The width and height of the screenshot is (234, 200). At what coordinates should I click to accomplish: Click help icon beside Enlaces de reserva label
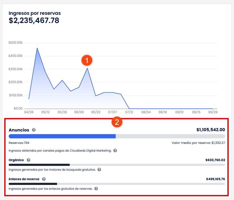click(44, 179)
